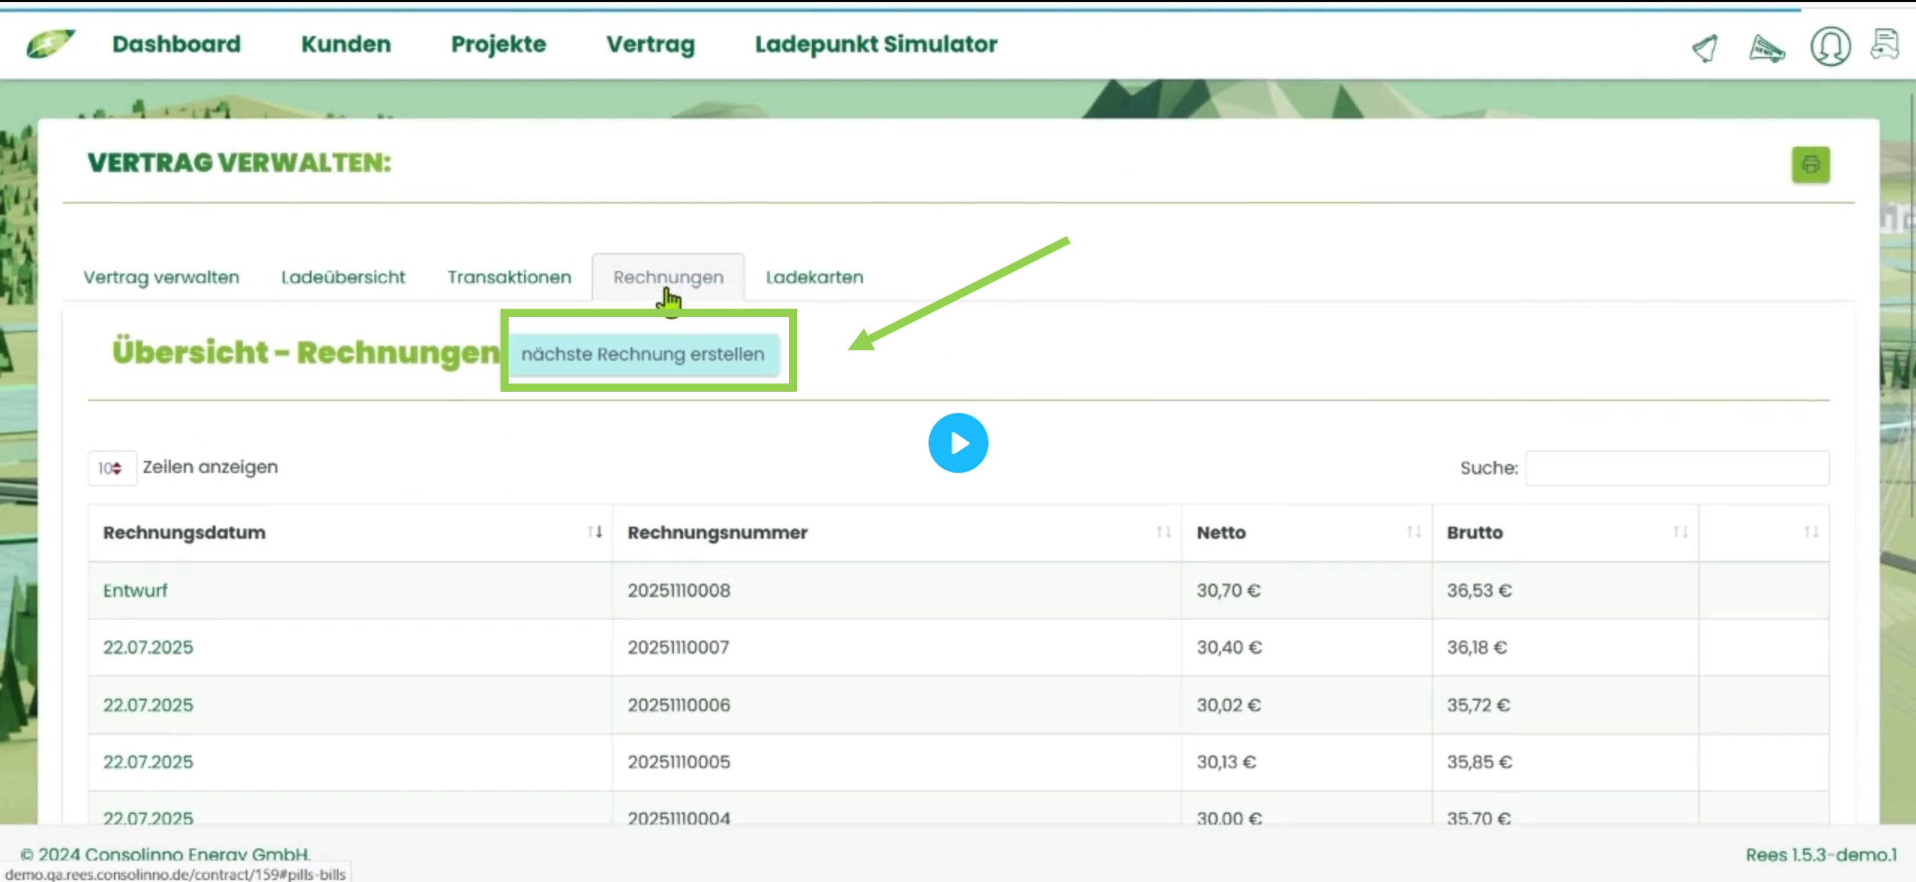Select the Rechnungen tab
Image resolution: width=1916 pixels, height=882 pixels.
(668, 277)
